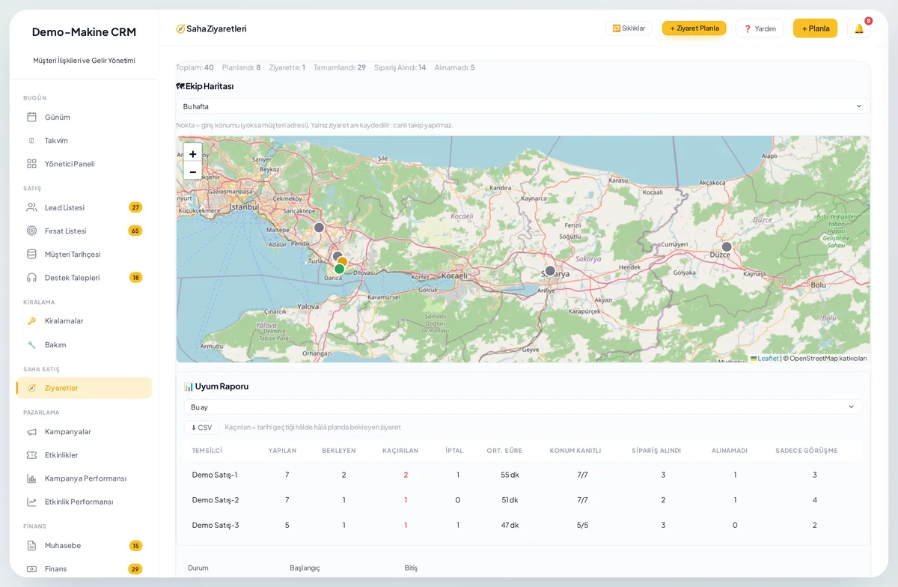Click the Lead Listesi people icon

point(31,207)
